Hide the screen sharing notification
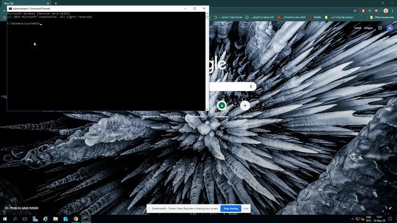 (246, 209)
